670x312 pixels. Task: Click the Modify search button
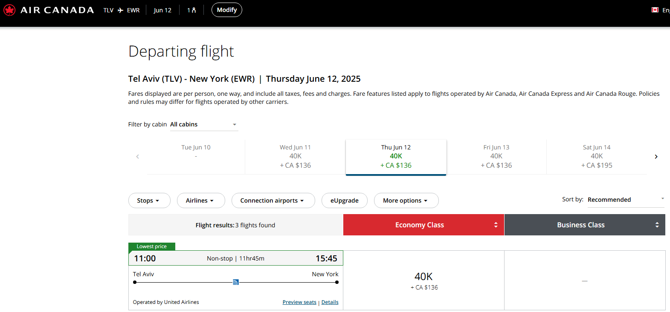(x=227, y=10)
